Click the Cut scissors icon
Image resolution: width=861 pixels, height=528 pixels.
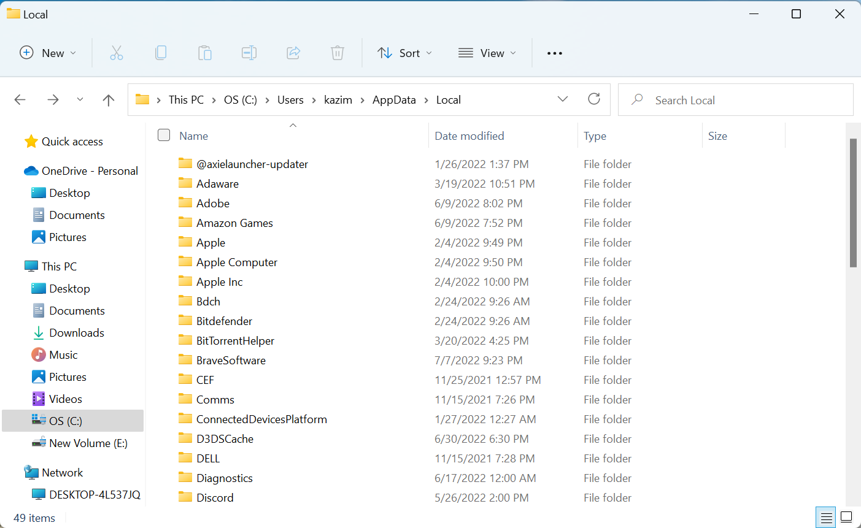(117, 53)
